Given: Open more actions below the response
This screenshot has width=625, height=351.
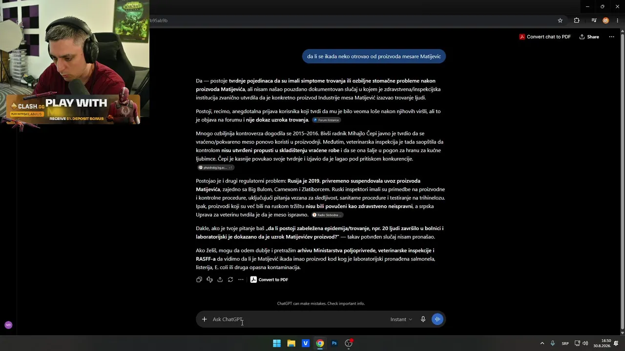Looking at the screenshot, I should [x=241, y=279].
